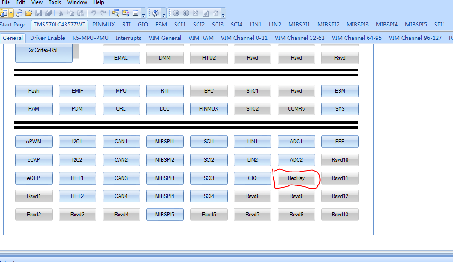Image resolution: width=453 pixels, height=262 pixels.
Task: Click the ESM block diagram button
Action: tap(340, 91)
